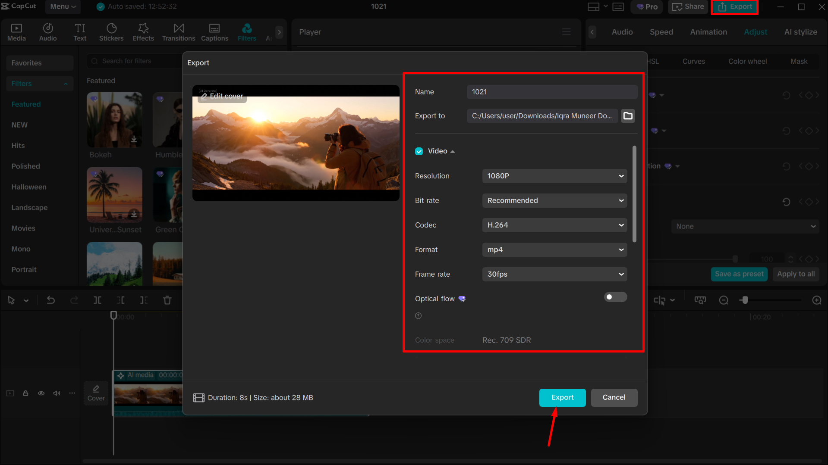Open the Transitions panel
The width and height of the screenshot is (828, 465).
178,31
